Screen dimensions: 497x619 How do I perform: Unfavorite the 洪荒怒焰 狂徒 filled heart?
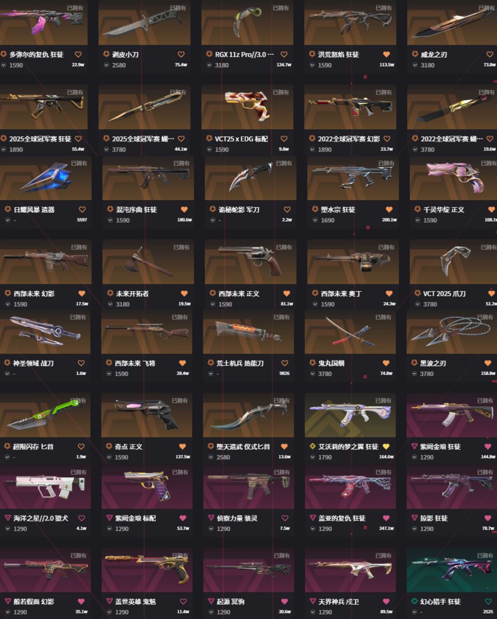click(x=387, y=54)
